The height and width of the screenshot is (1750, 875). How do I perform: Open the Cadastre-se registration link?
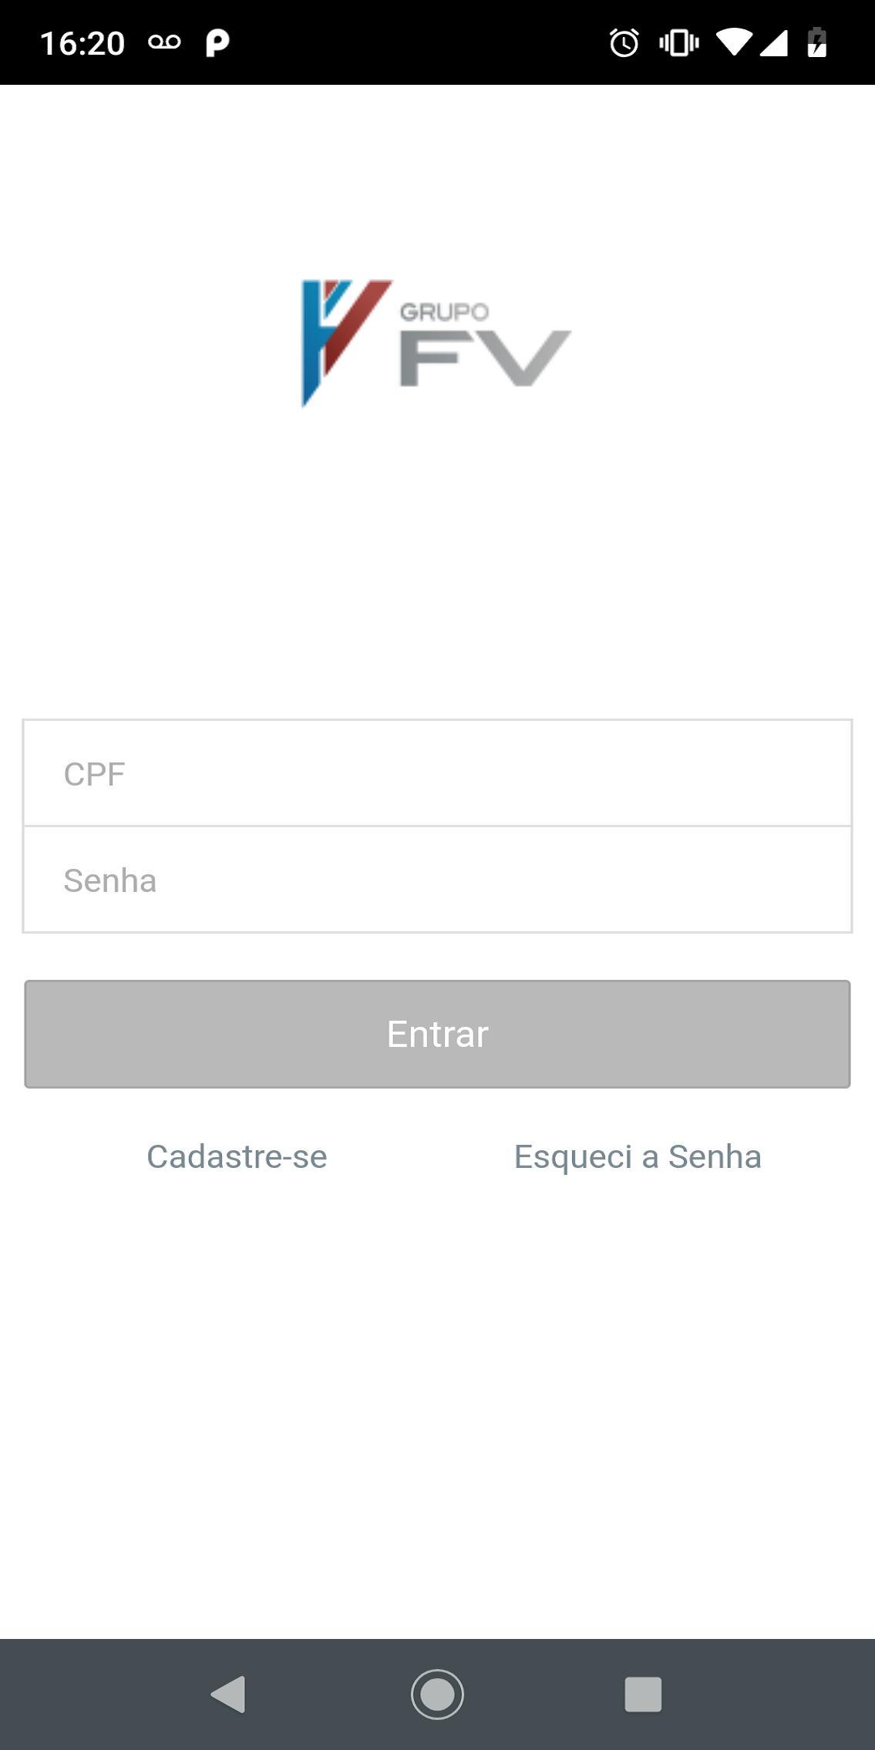point(237,1156)
